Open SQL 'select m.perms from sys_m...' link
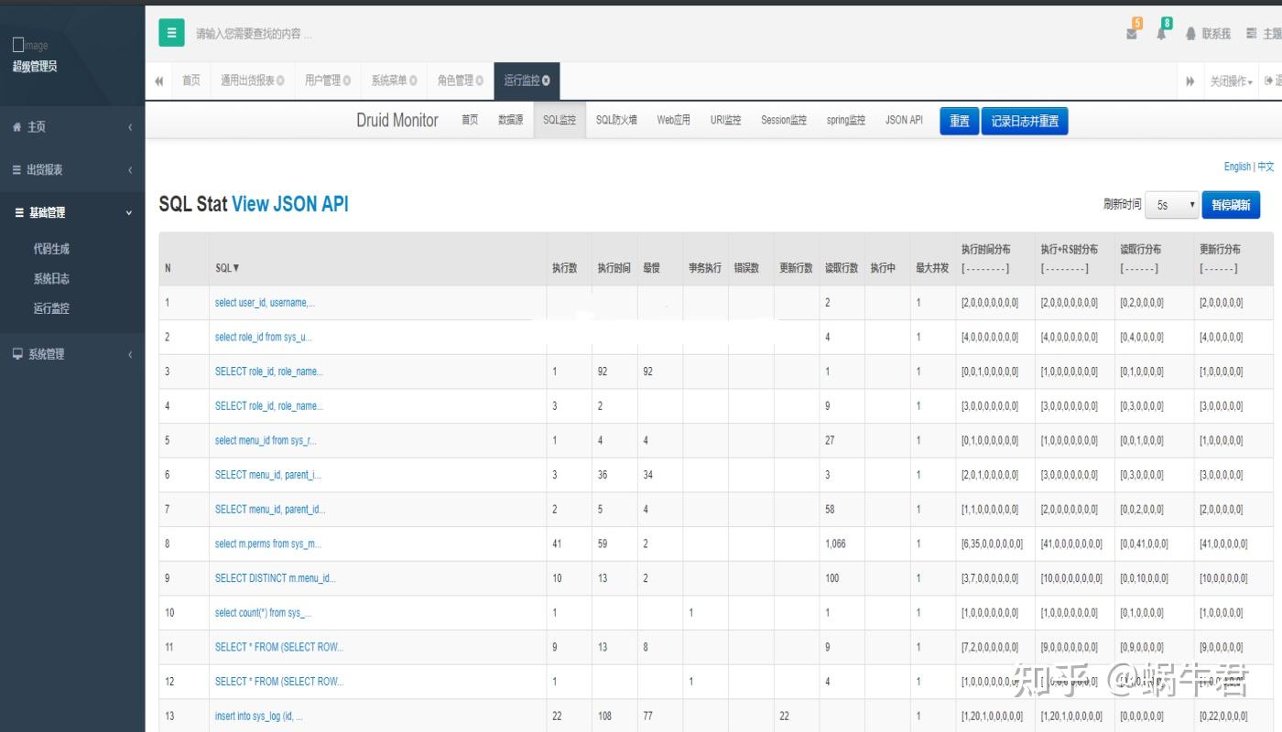1282x732 pixels. point(268,544)
